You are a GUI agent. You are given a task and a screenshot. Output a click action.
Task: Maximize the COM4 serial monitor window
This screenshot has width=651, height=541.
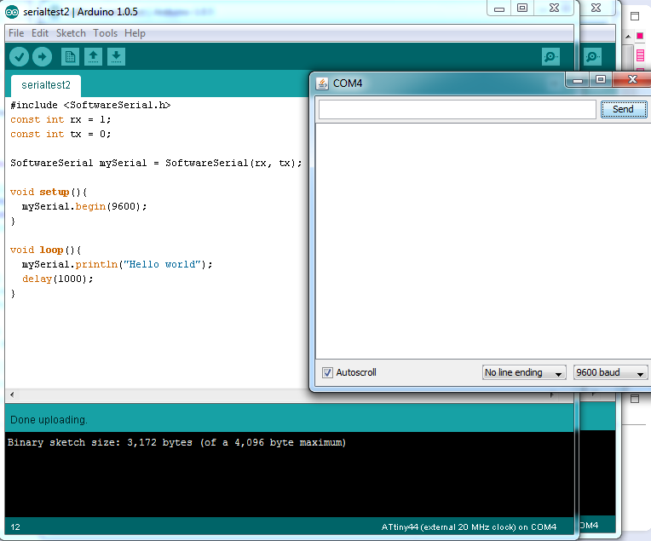[601, 79]
